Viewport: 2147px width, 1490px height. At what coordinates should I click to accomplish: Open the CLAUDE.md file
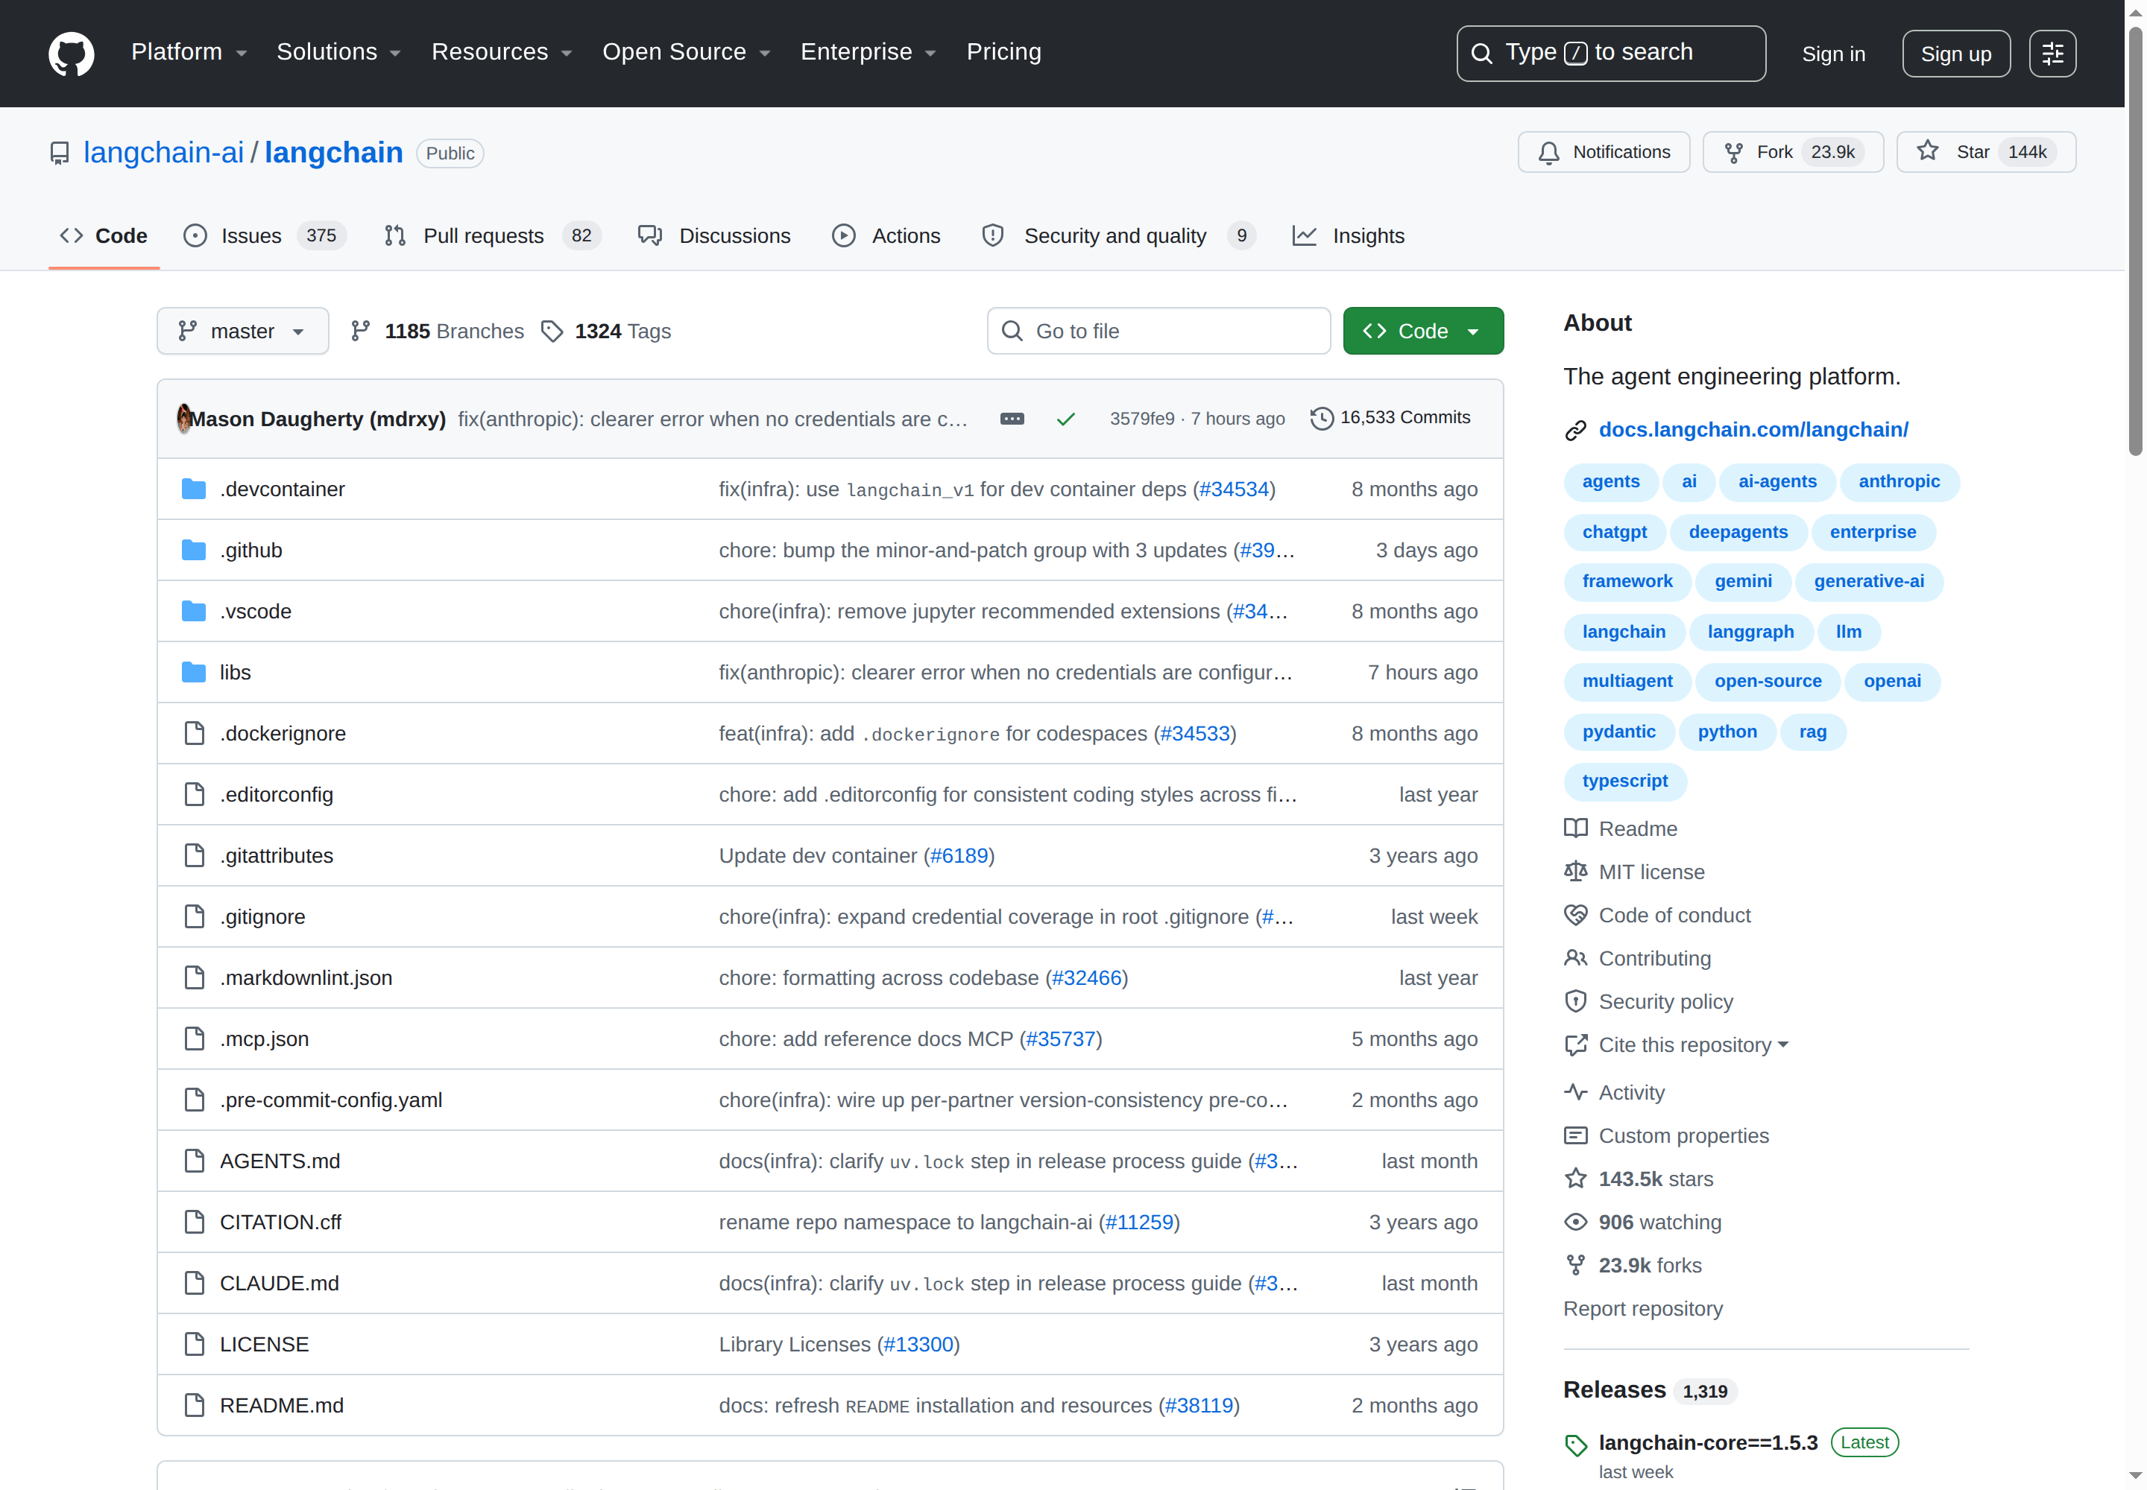pos(278,1284)
